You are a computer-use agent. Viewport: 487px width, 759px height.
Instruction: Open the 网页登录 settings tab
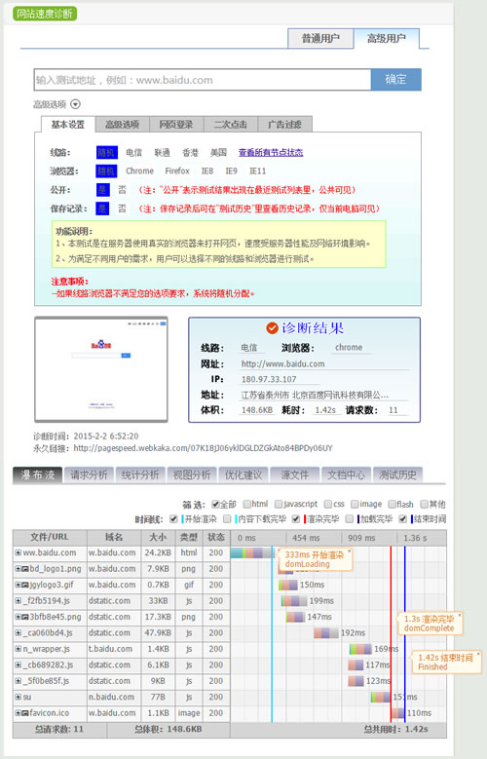[176, 125]
